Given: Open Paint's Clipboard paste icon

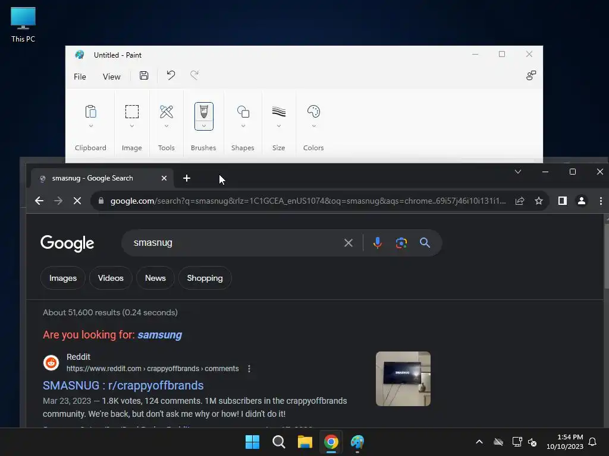Looking at the screenshot, I should point(90,112).
